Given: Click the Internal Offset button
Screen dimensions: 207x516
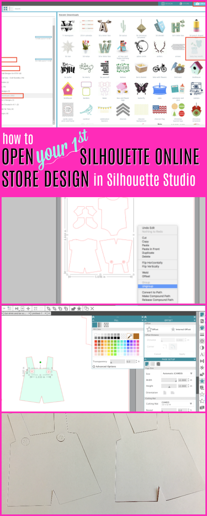Looking at the screenshot, I should pyautogui.click(x=181, y=329).
